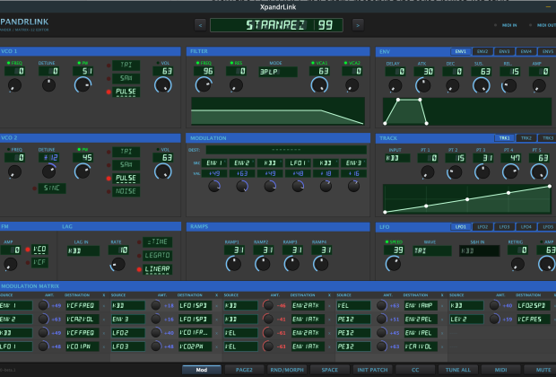Enable NOISE for VCO 2
Image resolution: width=556 pixels, height=377 pixels.
pyautogui.click(x=126, y=191)
